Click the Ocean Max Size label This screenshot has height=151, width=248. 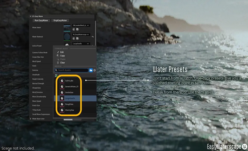(38, 57)
